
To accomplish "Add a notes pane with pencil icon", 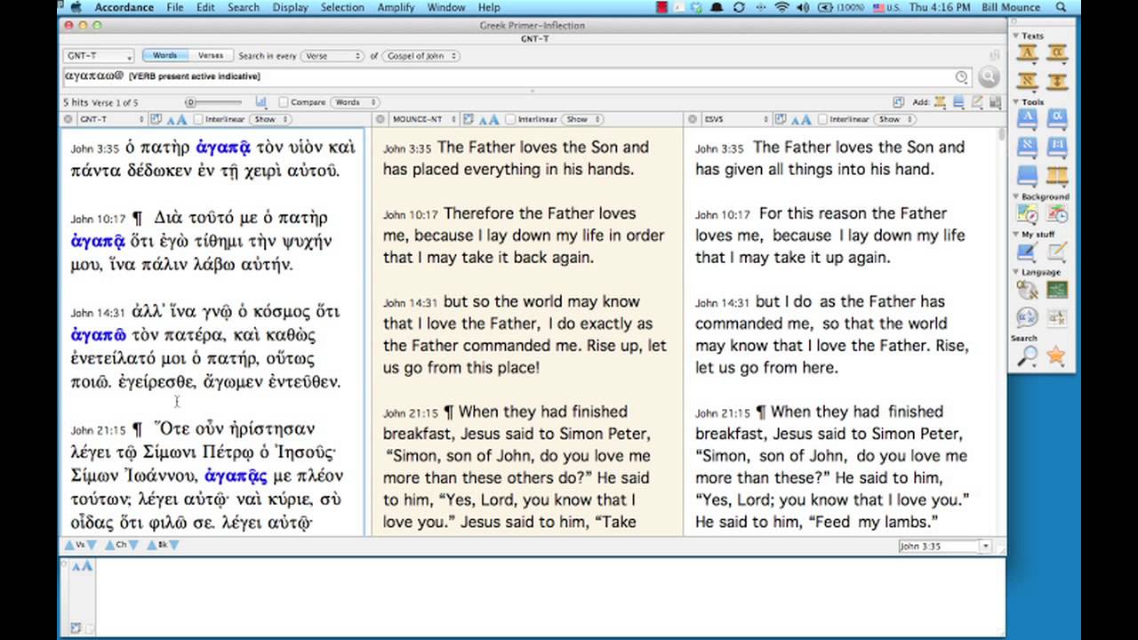I will point(977,102).
